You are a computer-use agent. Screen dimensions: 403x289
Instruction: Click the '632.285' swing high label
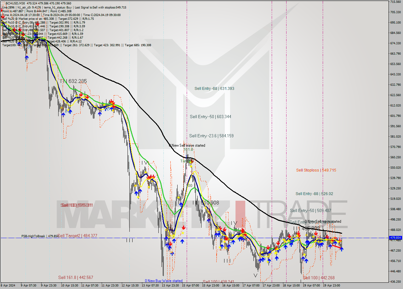(x=77, y=81)
